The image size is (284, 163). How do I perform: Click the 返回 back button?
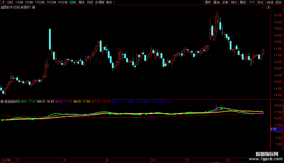coord(278,2)
